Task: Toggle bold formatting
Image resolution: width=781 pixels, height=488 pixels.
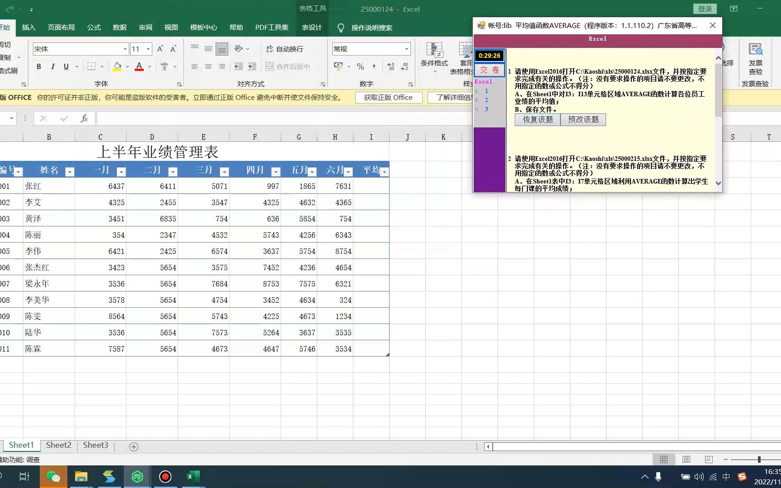Action: (x=39, y=66)
